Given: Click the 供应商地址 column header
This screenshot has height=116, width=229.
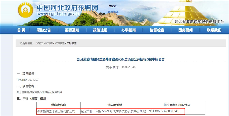Looking at the screenshot, I should [115, 105].
